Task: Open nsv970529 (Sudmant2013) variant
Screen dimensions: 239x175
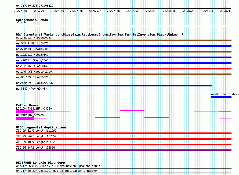Action: coord(35,83)
